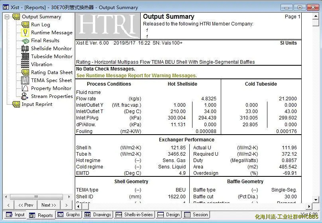Click the tree panel scroll right arrow
This screenshot has width=322, height=223.
tap(69, 197)
